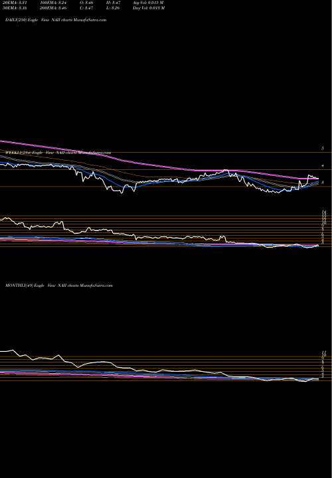The image size is (332, 478).
Task: Click the 100EMA value readout
Action: tap(53, 3)
